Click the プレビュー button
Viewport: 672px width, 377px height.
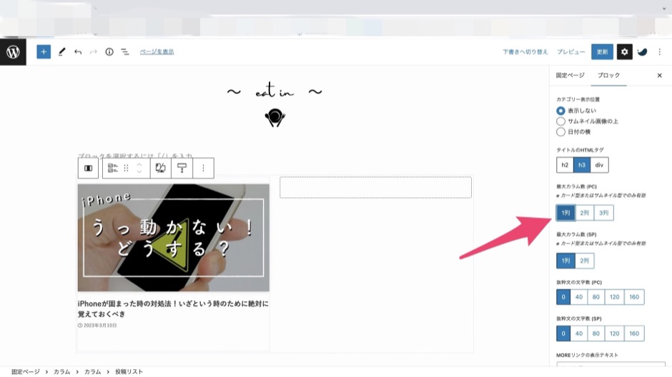pos(571,52)
